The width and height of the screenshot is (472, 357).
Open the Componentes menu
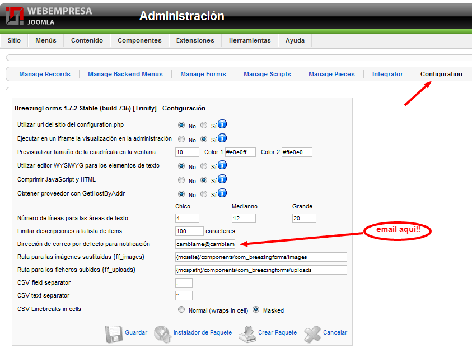click(139, 40)
